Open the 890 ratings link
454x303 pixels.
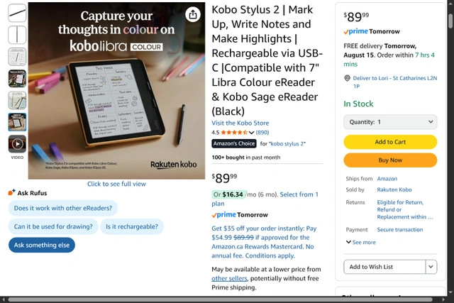point(262,132)
